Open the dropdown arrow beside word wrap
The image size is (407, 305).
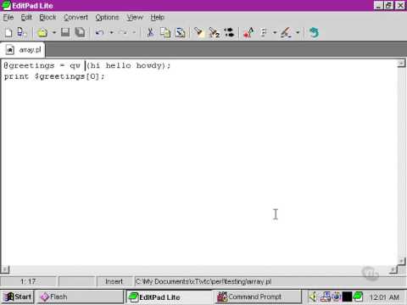tap(275, 33)
